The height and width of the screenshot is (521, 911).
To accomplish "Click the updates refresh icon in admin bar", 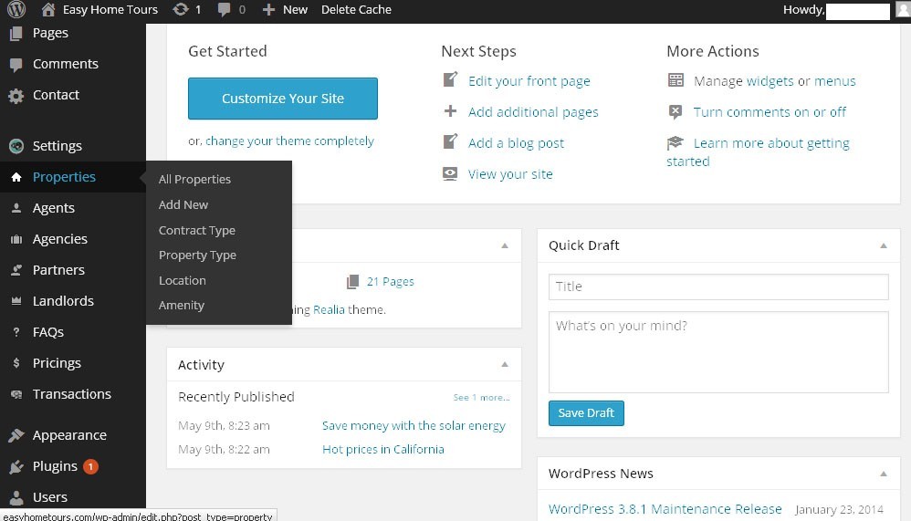I will point(181,9).
